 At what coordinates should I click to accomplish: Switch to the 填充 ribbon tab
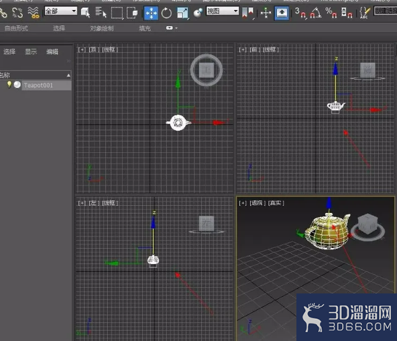coord(145,28)
